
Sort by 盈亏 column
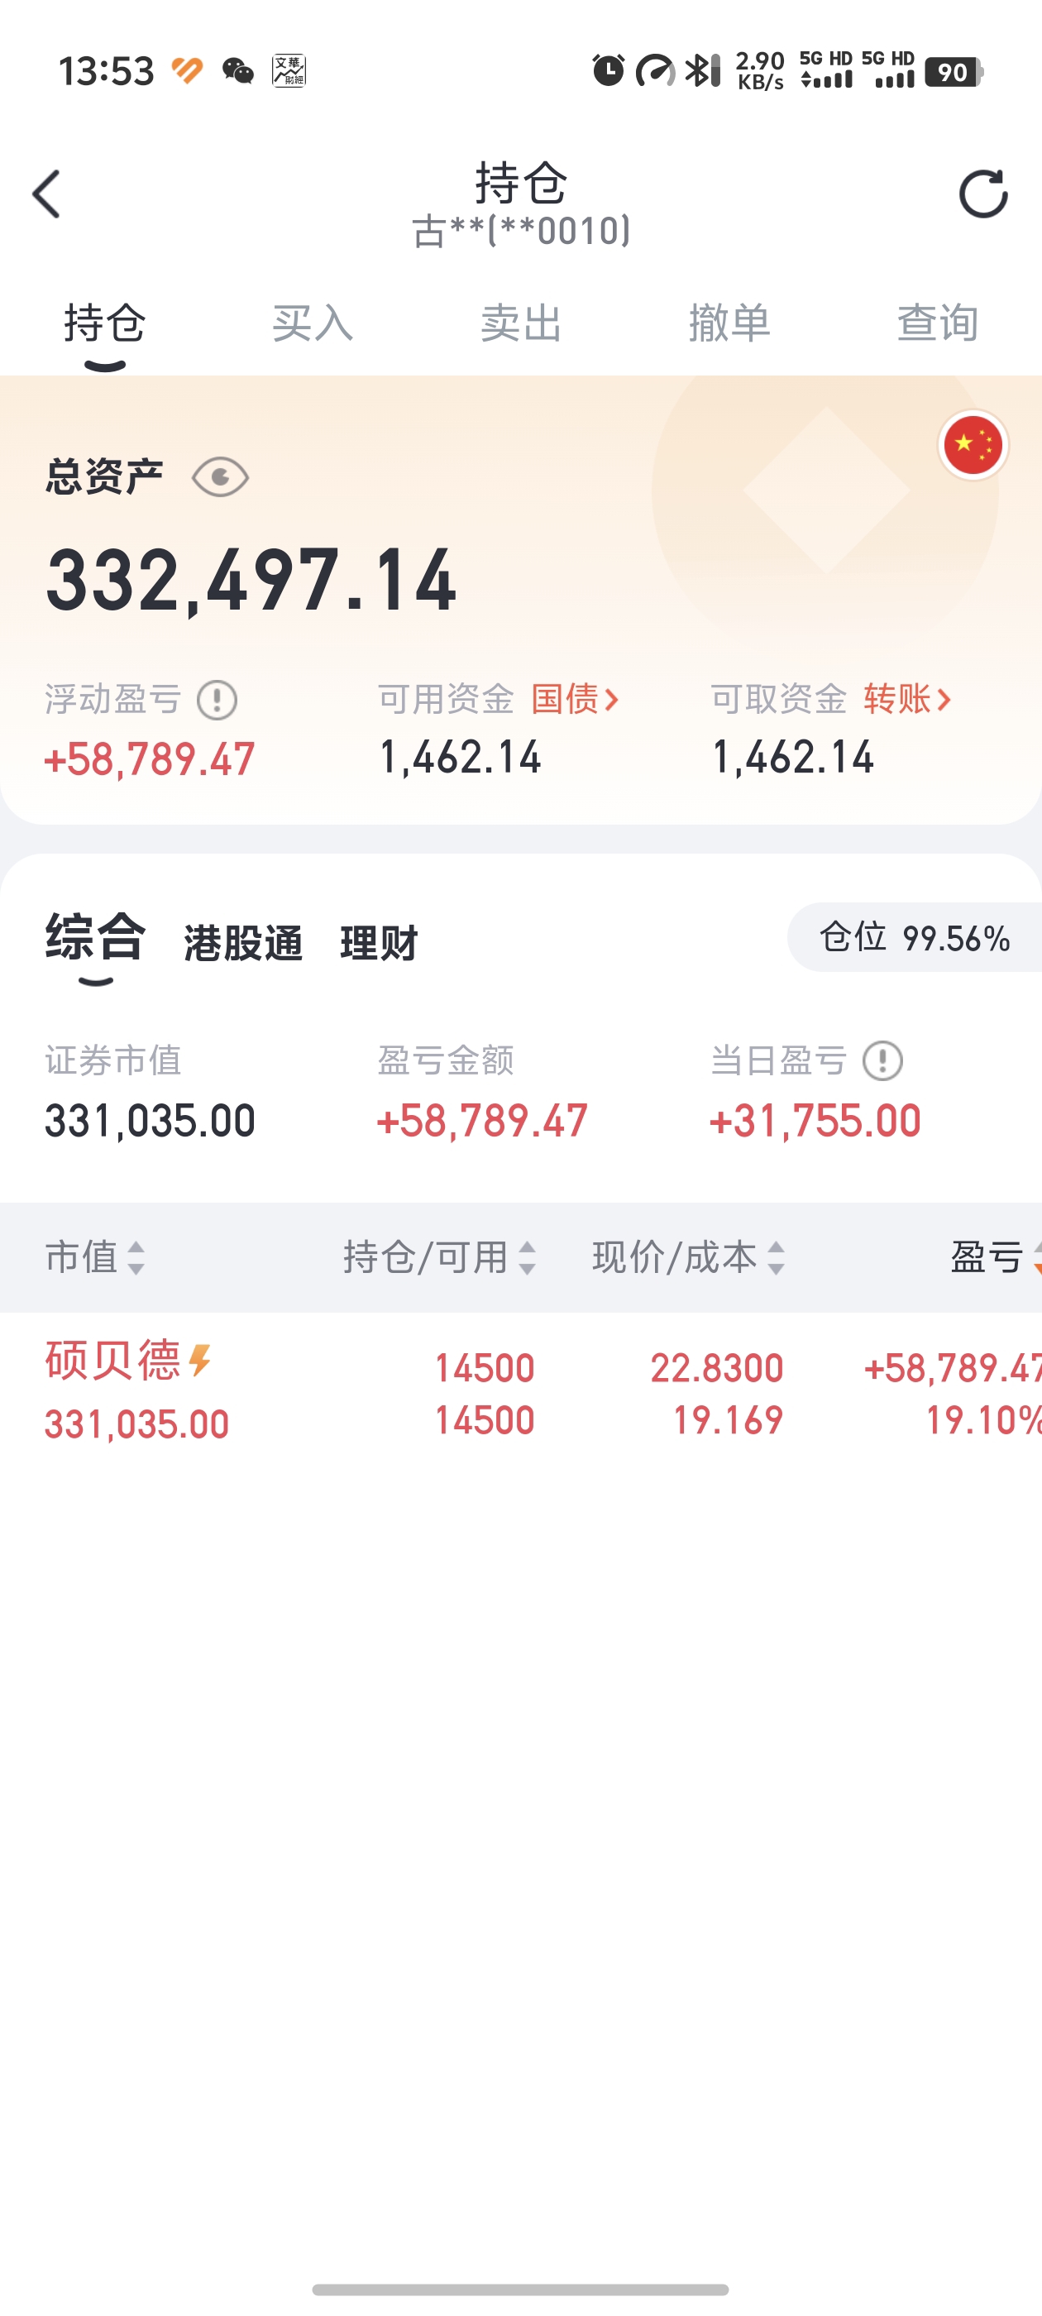(x=995, y=1257)
